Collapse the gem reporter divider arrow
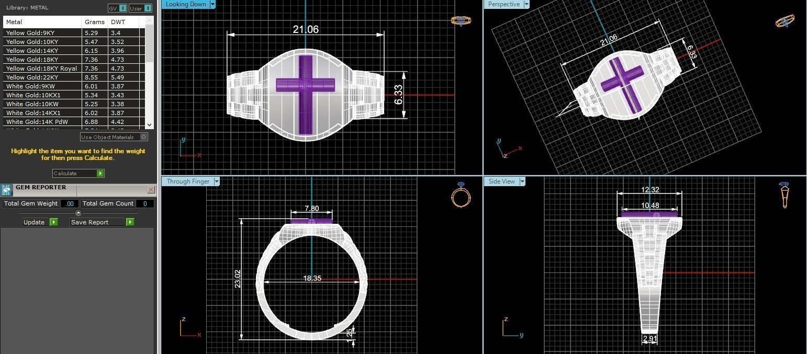 79,213
